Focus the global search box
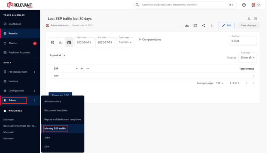Screen dimensions: 267x153 [x=185, y=5]
